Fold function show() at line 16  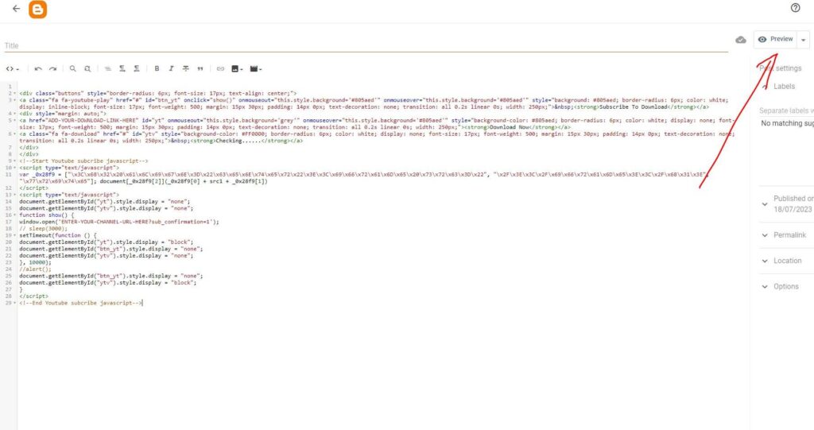coord(14,215)
